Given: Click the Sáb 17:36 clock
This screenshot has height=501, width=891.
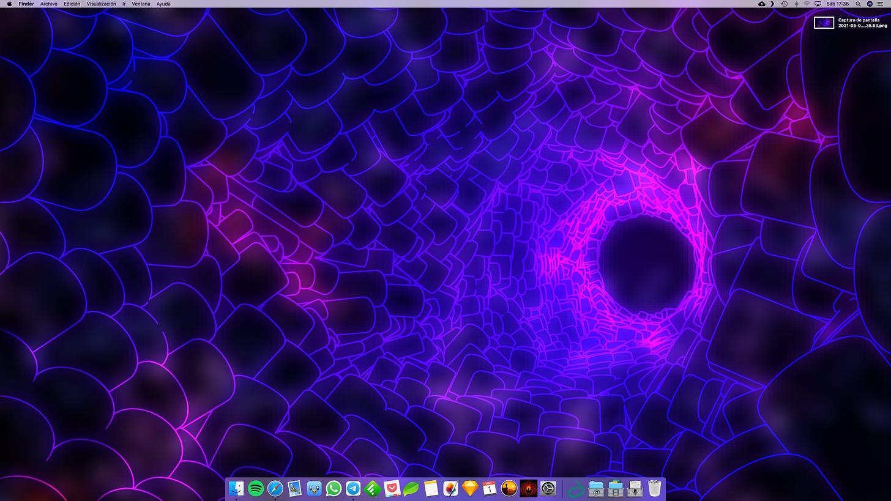Looking at the screenshot, I should coord(838,4).
